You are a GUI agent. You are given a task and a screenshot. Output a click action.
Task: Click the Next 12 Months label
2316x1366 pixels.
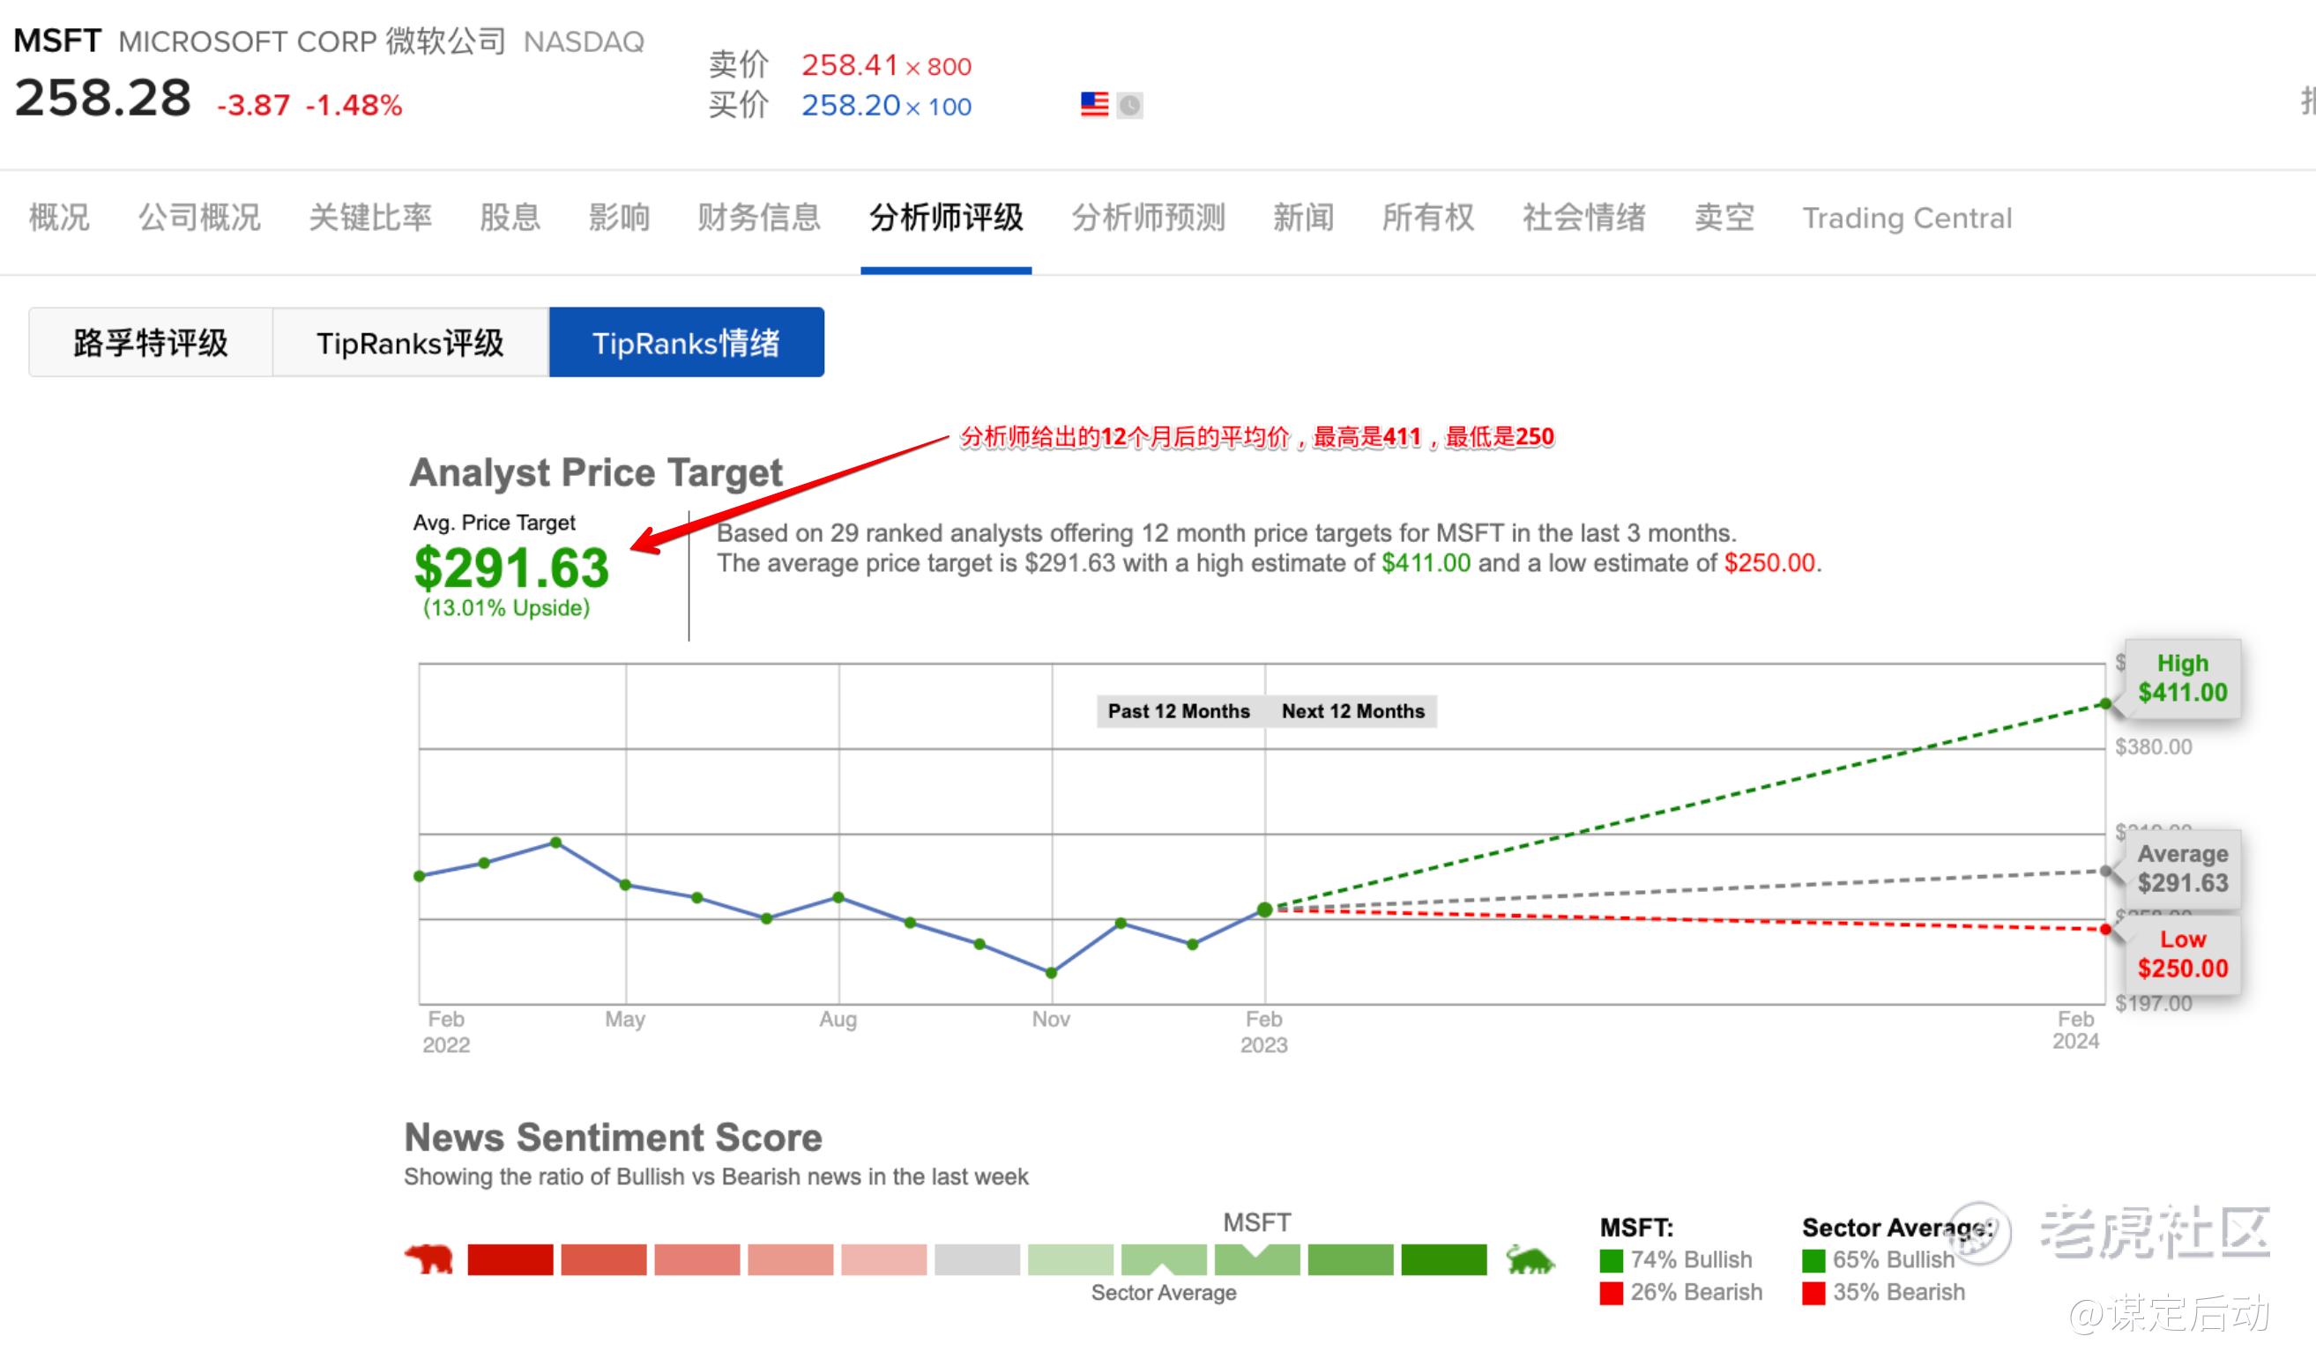pos(1352,710)
